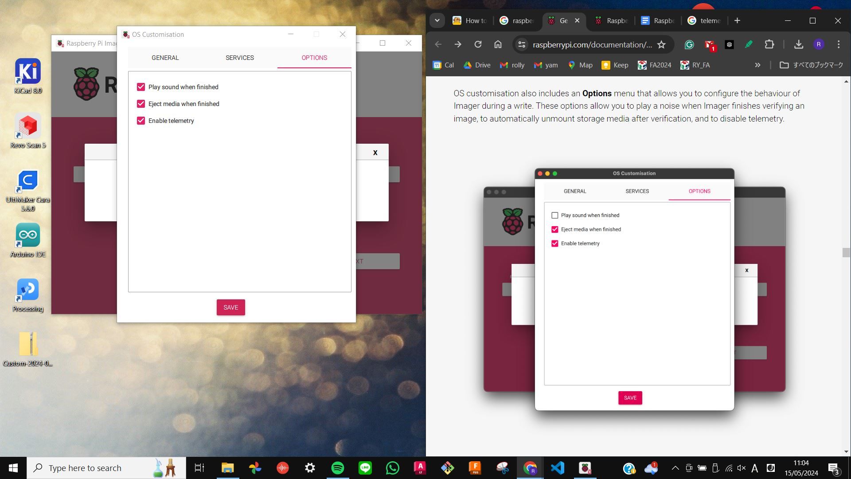Open Wi-Fi network tray icon
The image size is (851, 479).
[x=729, y=468]
